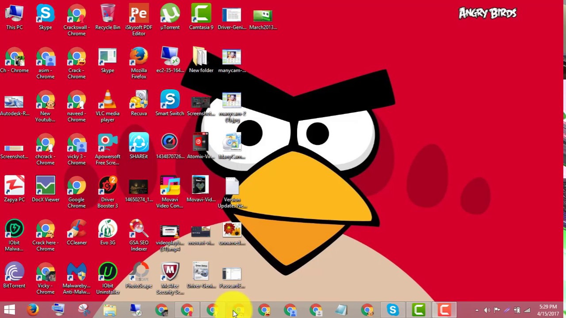Viewport: 566px width, 318px height.
Task: Open McAfee Security Scan
Action: coord(170,278)
